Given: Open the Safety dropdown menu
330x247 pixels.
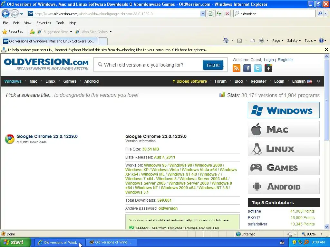Looking at the screenshot, I should point(294,41).
